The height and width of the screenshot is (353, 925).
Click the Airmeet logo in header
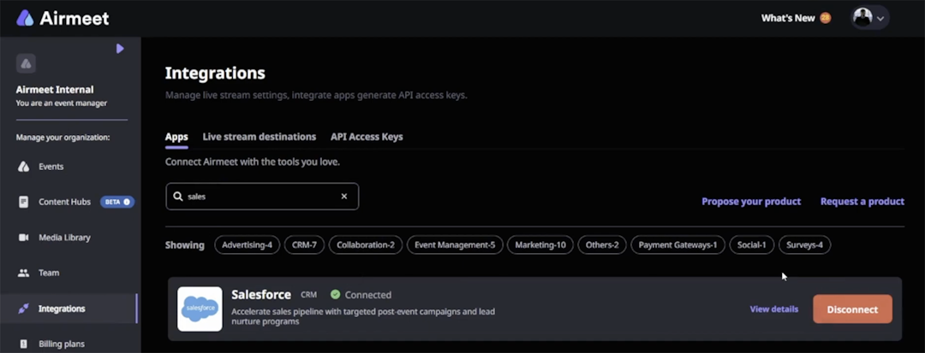(x=63, y=18)
